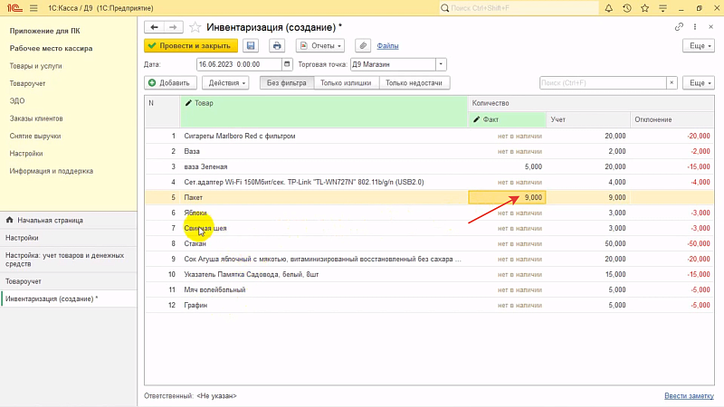Open the 'Действия' dropdown menu
The width and height of the screenshot is (724, 407).
[228, 82]
